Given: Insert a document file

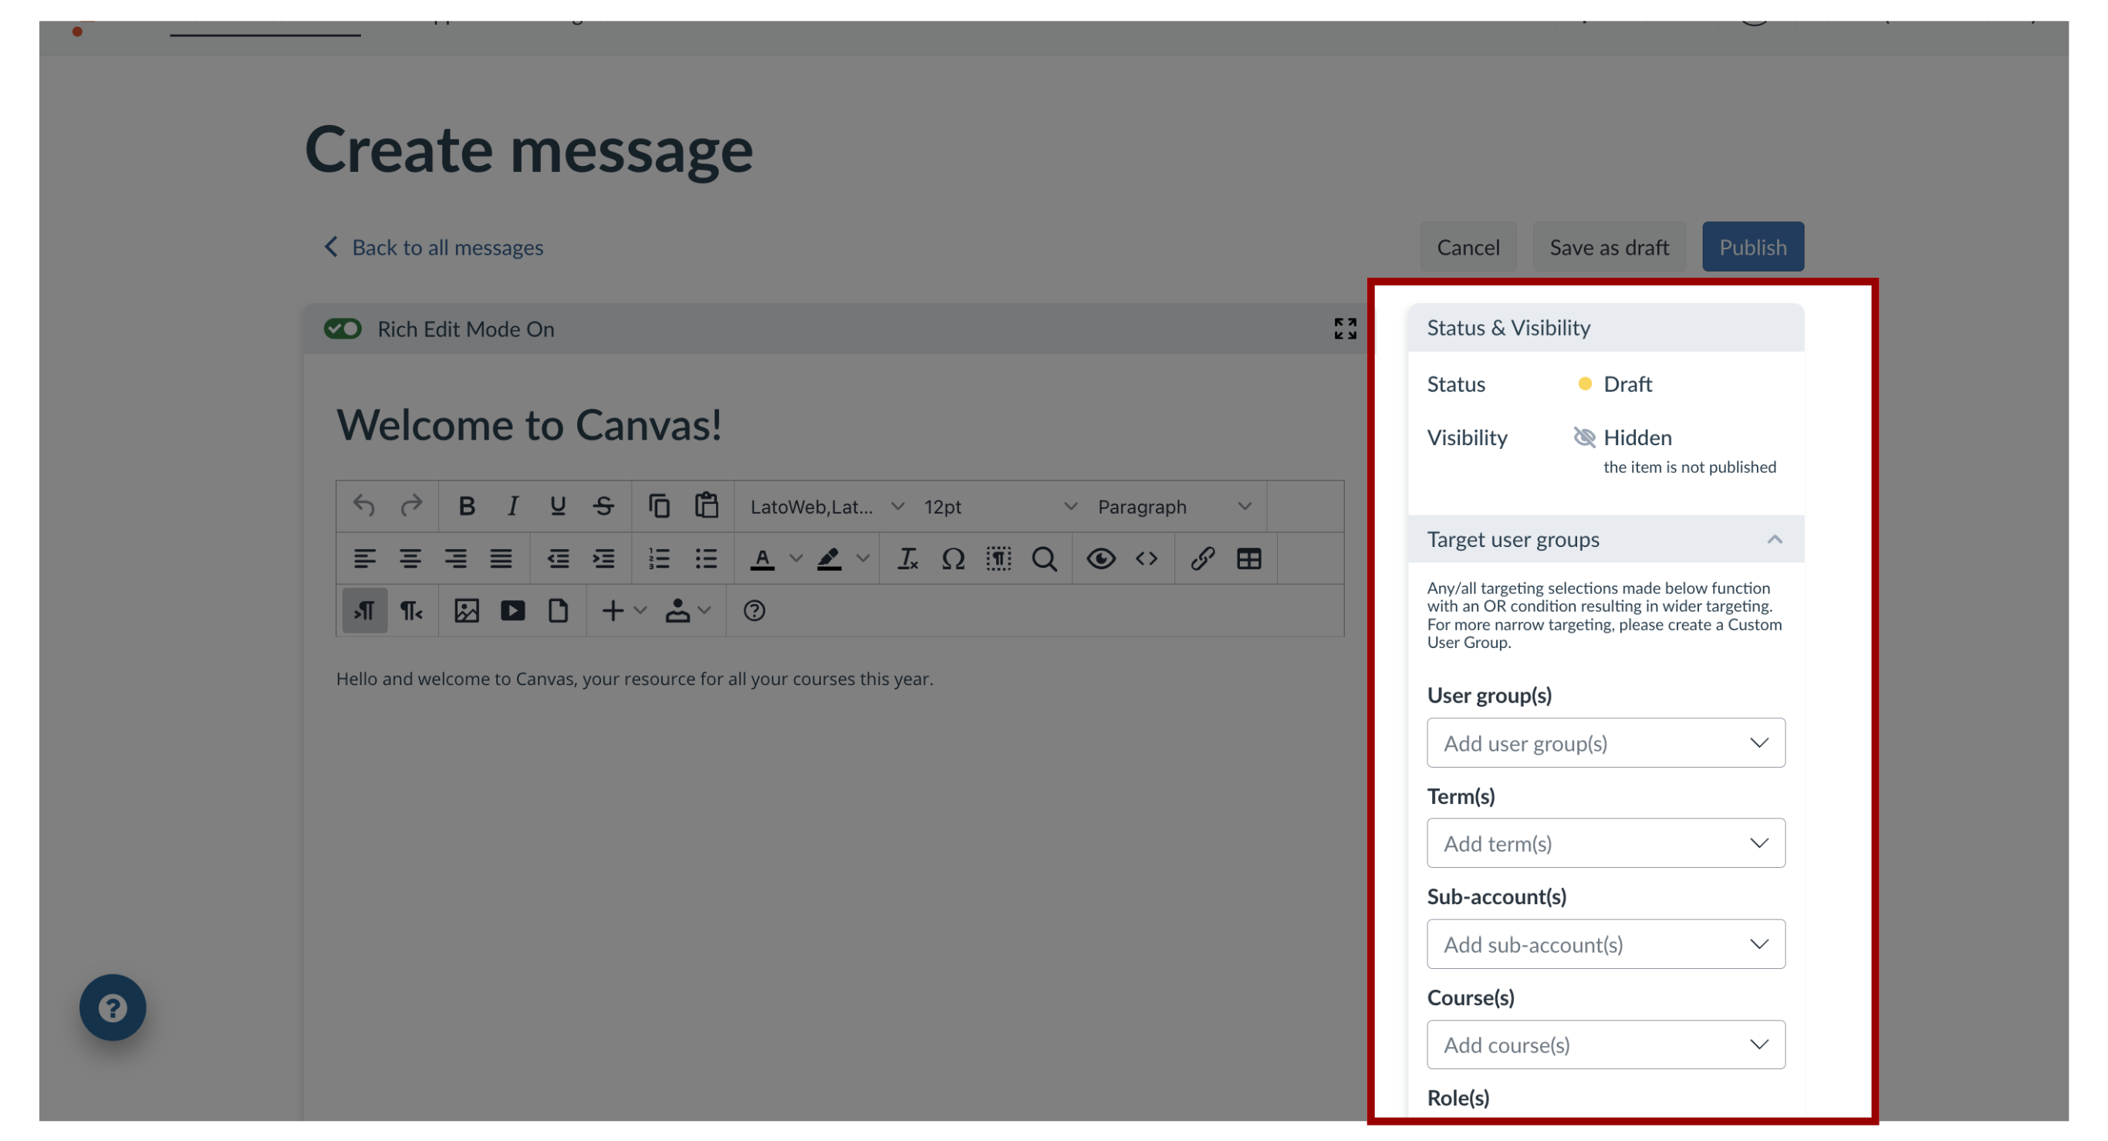Looking at the screenshot, I should pos(558,611).
